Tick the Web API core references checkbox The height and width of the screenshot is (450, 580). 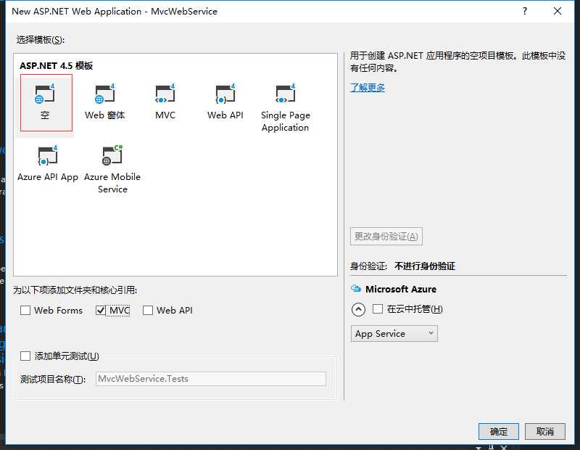(148, 311)
